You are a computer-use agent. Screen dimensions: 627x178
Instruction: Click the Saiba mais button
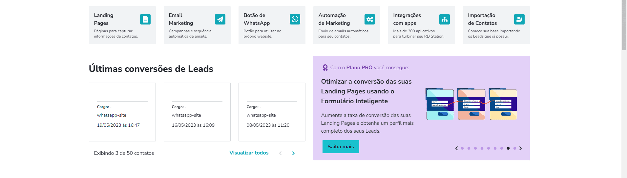pyautogui.click(x=341, y=147)
